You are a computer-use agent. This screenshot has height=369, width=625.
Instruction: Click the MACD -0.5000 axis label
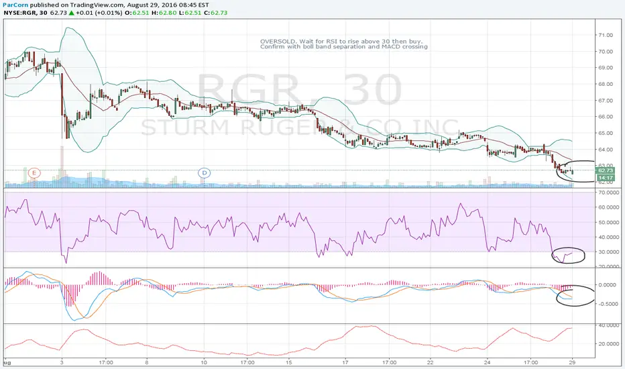pos(608,304)
